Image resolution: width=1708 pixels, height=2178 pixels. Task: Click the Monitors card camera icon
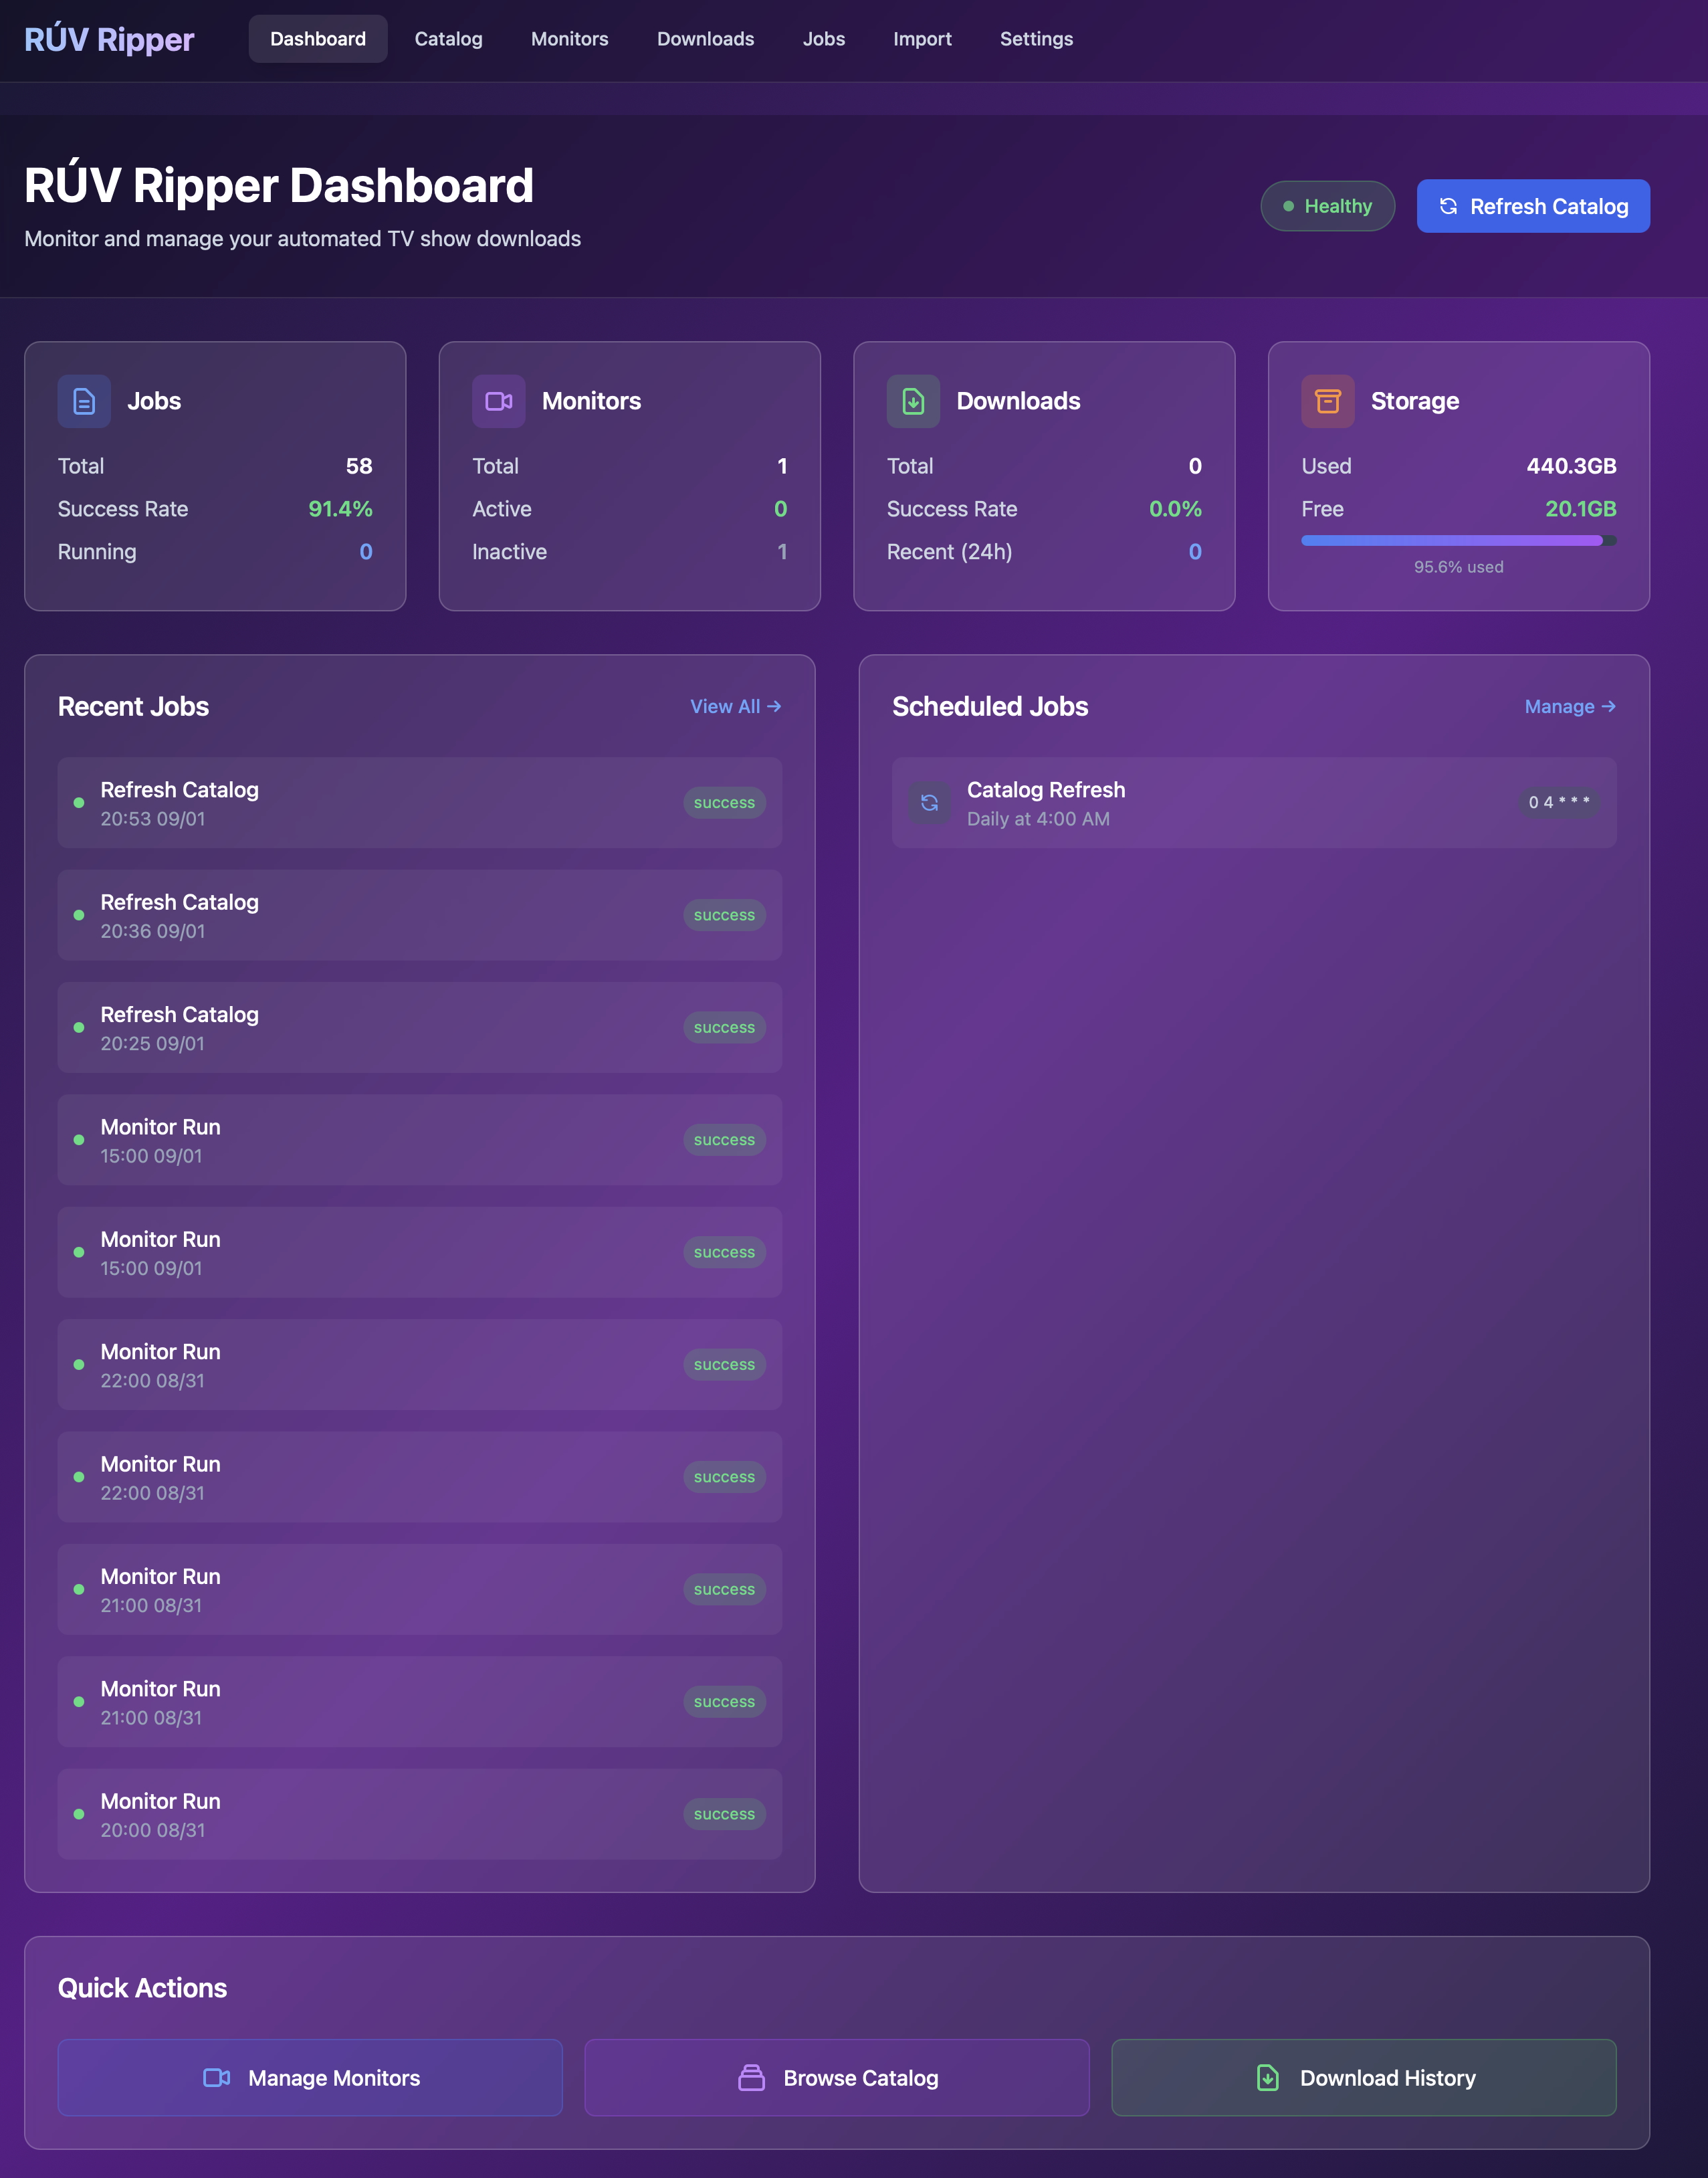(498, 401)
